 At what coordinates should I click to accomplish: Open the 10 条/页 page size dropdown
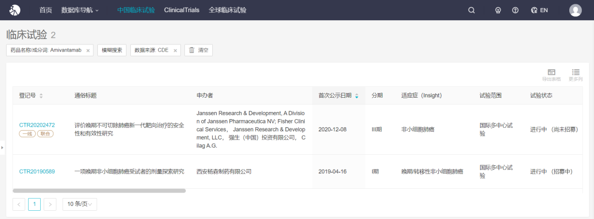[x=80, y=204]
